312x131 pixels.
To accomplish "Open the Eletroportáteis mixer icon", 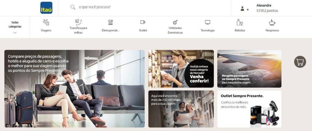I will tap(111, 22).
